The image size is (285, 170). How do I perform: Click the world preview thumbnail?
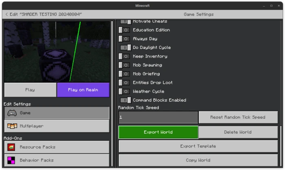(57, 52)
